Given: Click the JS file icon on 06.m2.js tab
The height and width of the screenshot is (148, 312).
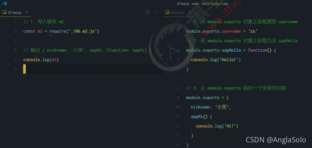Looking at the screenshot, I should [x=167, y=12].
